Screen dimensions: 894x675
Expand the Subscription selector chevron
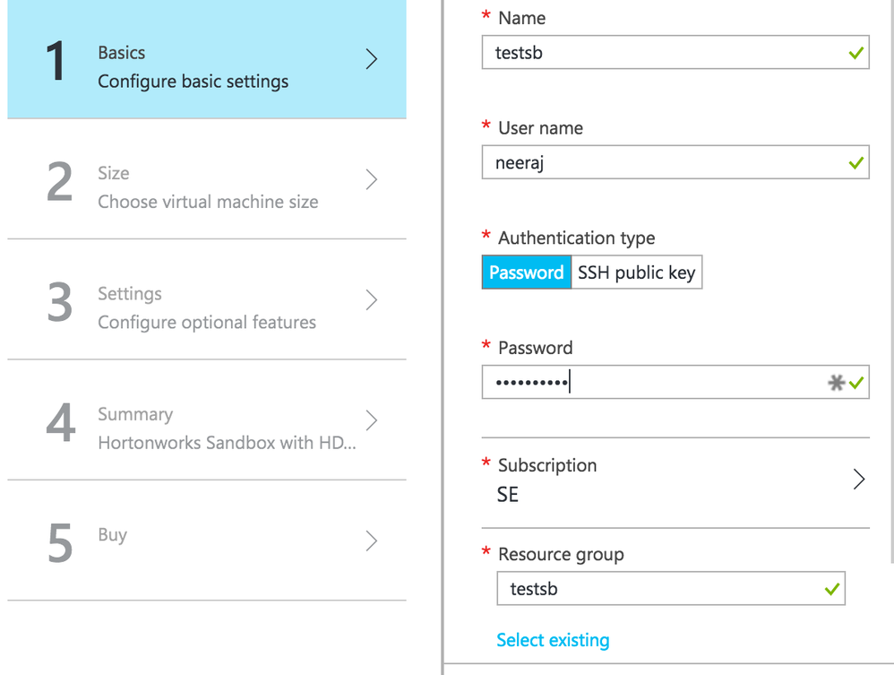(859, 480)
